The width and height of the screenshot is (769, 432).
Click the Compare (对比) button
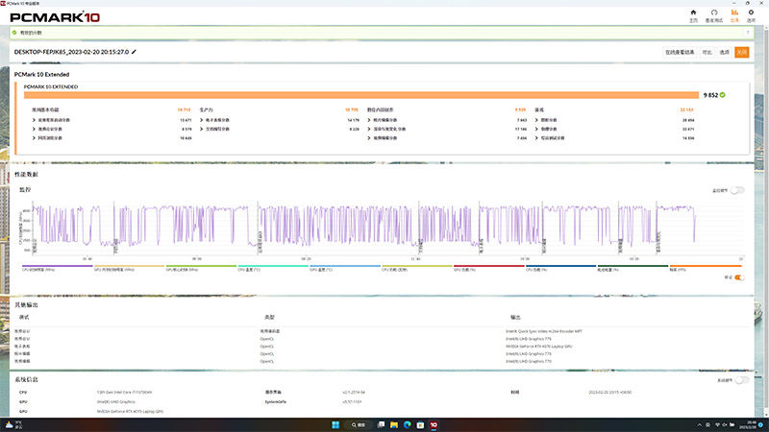[707, 52]
